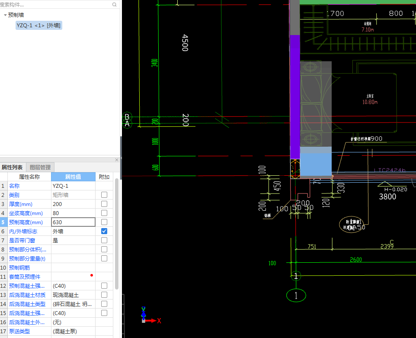This screenshot has width=416, height=338.
Task: Click the 3800 dimension text
Action: (x=387, y=197)
